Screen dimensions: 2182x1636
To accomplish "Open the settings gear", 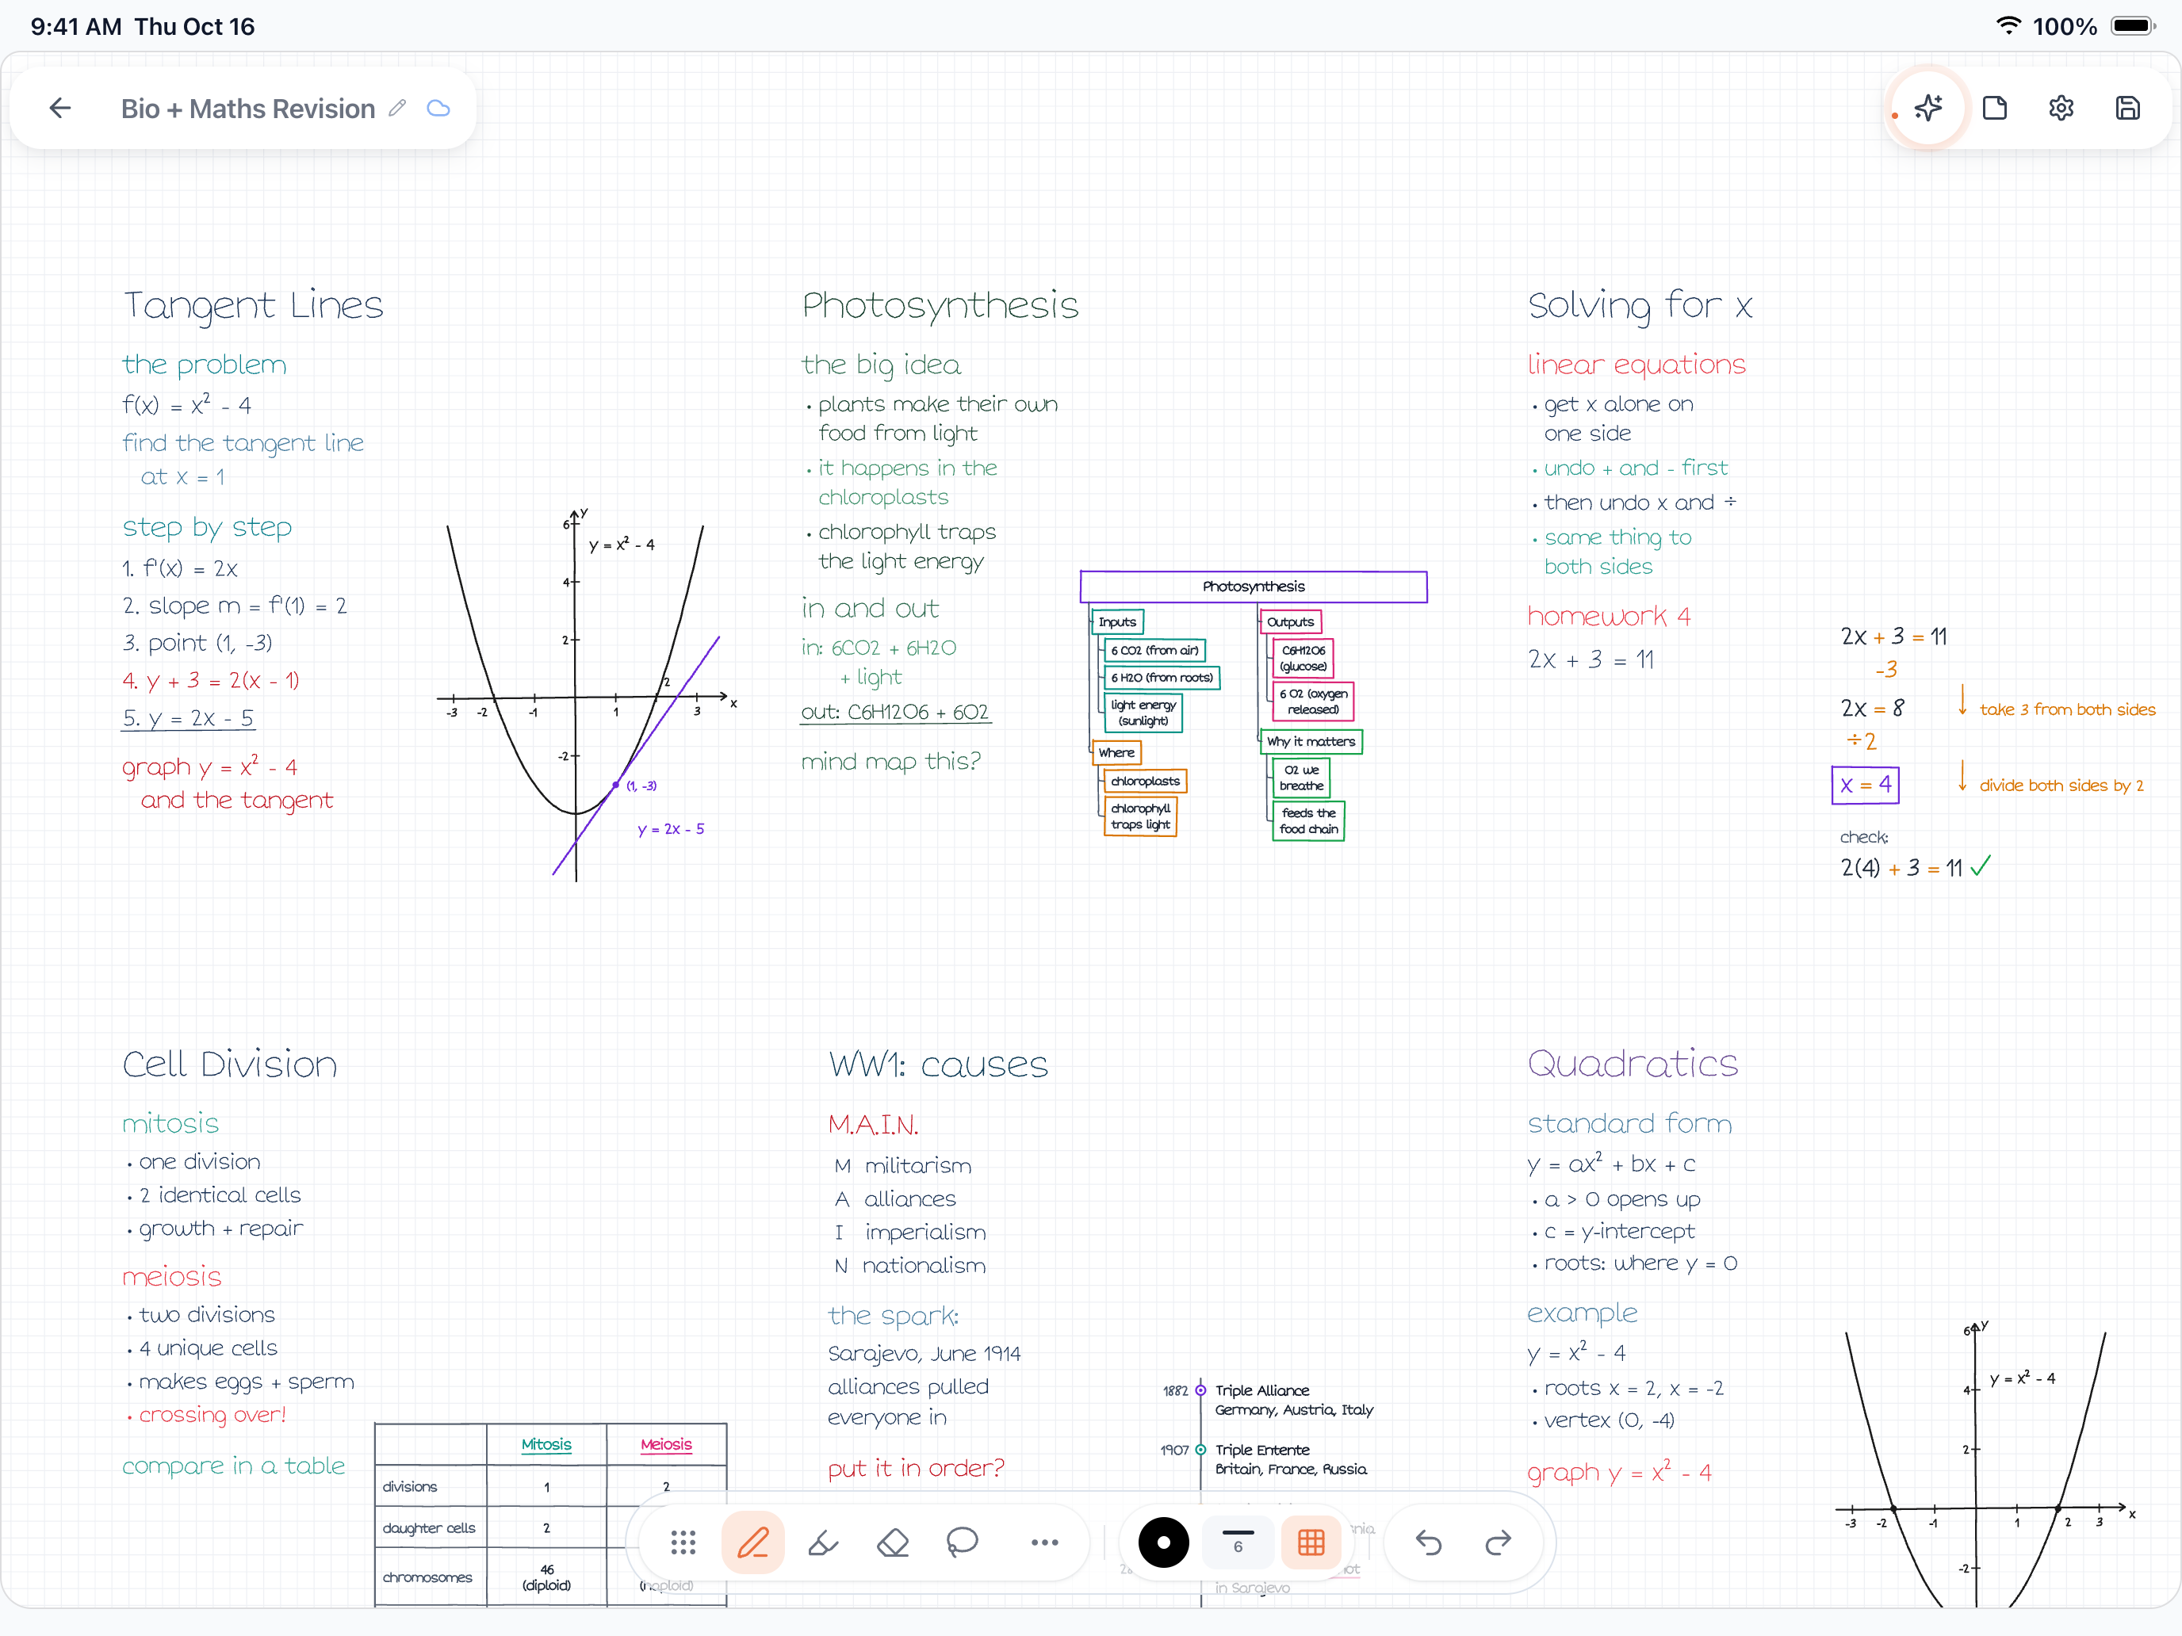I will click(2061, 109).
